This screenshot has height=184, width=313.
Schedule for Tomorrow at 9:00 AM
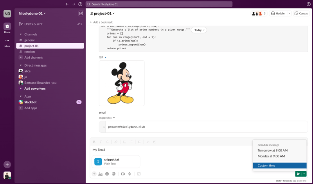pos(279,150)
